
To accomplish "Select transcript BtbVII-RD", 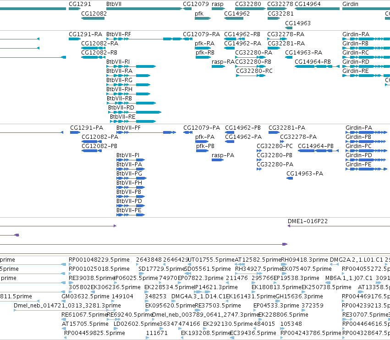I will pos(135,112).
